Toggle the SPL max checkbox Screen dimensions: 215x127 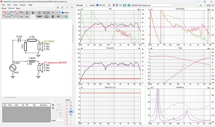(98, 5)
